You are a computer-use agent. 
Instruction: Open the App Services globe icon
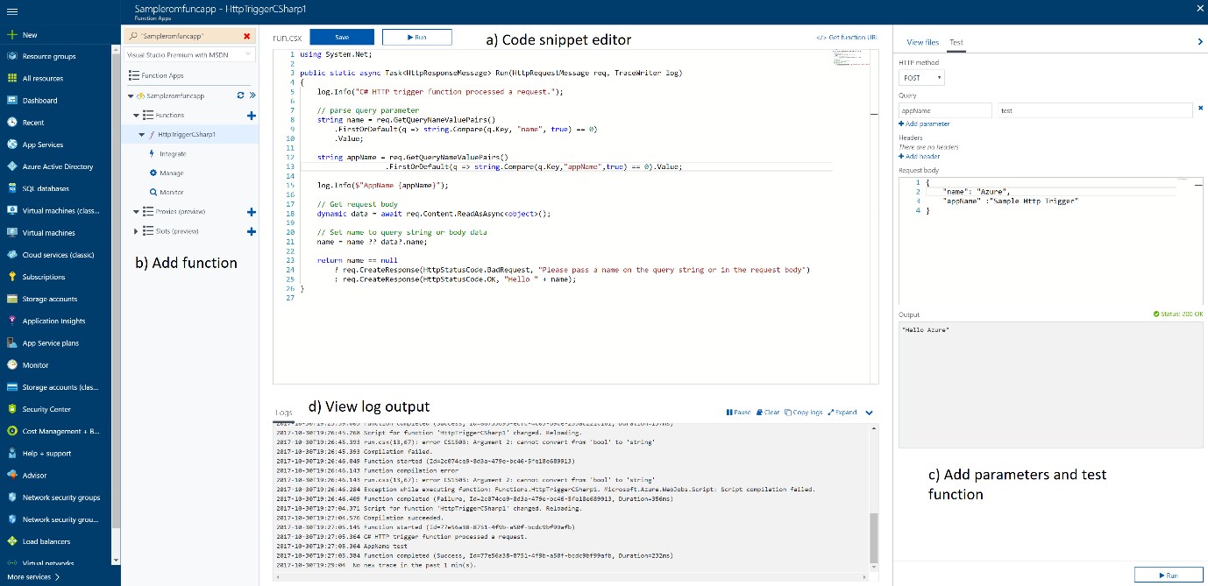click(12, 145)
